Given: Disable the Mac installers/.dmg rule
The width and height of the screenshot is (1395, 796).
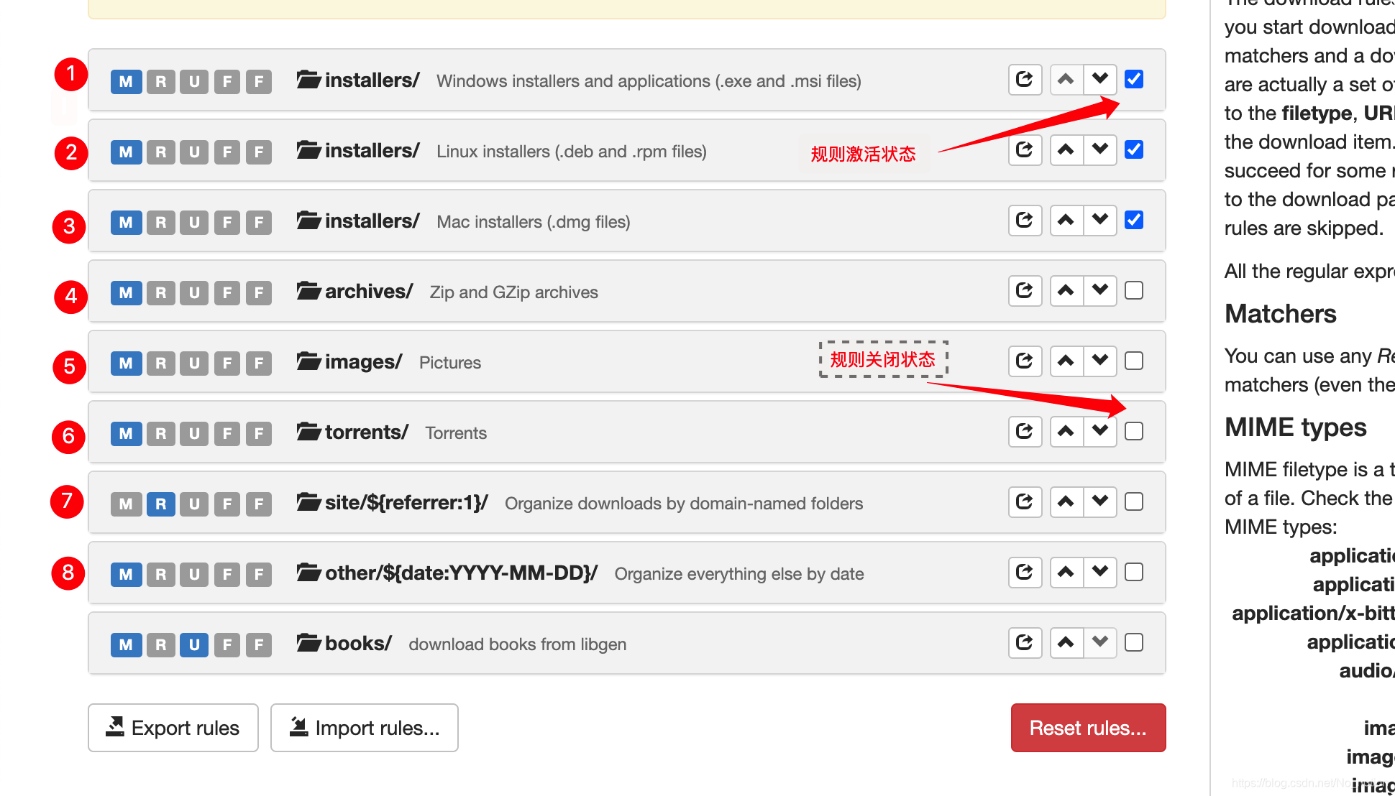Looking at the screenshot, I should coord(1133,220).
